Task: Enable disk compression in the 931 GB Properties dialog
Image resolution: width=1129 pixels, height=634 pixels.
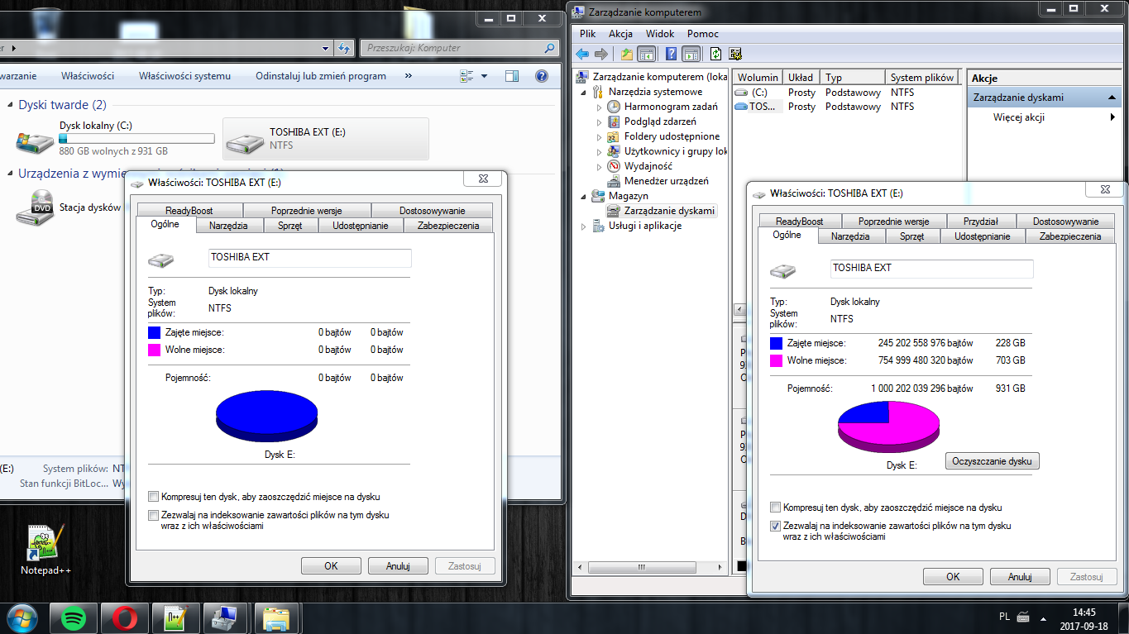Action: click(x=775, y=508)
